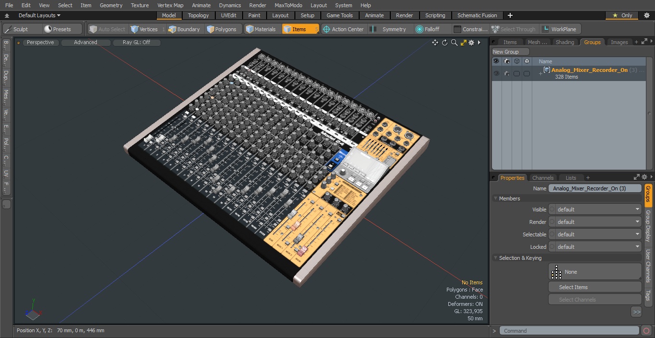
Task: Add a new layout tab with plus
Action: coord(510,15)
